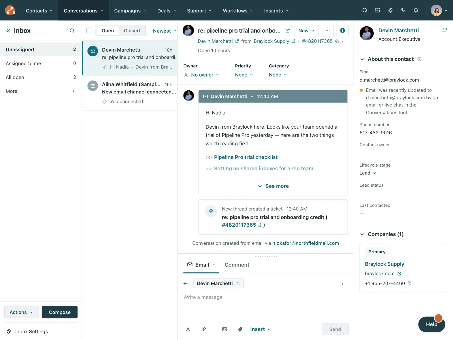453x340 pixels.
Task: Toggle the info panel icon
Action: [343, 31]
